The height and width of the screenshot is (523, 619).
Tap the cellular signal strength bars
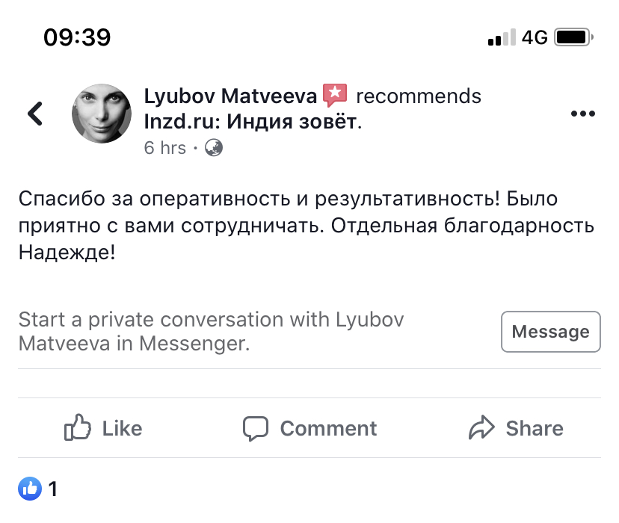[501, 37]
